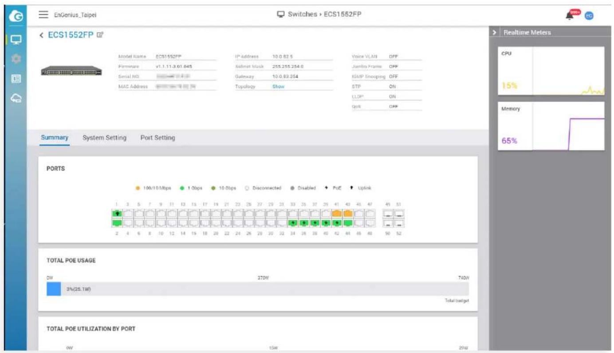Select disconnected port 3
This screenshot has height=353, width=614.
pyautogui.click(x=128, y=214)
